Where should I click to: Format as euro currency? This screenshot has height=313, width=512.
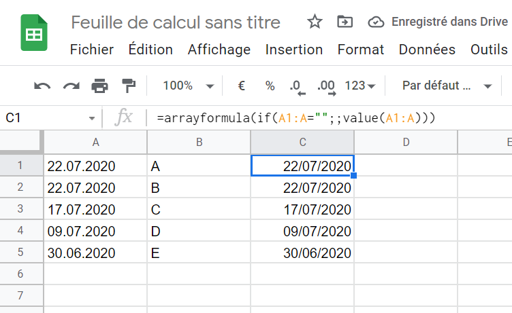241,86
